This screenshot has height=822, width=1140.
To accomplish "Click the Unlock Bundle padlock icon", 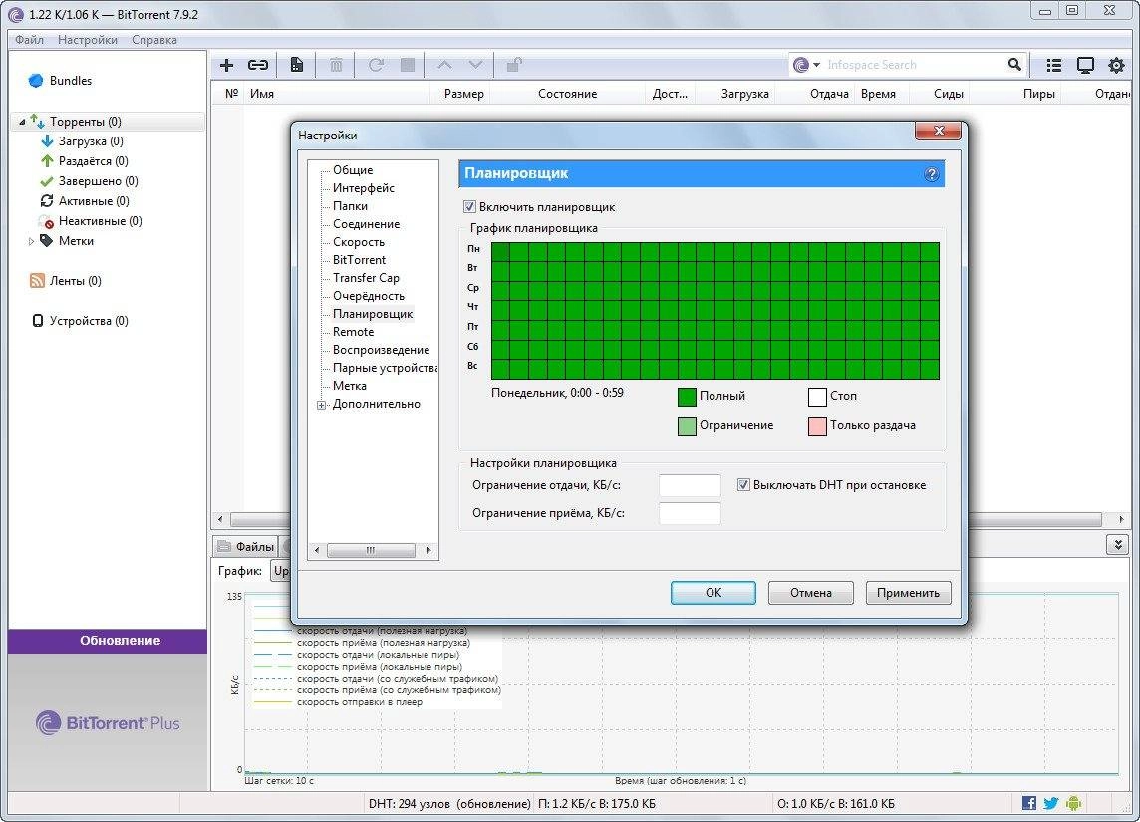I will 514,65.
